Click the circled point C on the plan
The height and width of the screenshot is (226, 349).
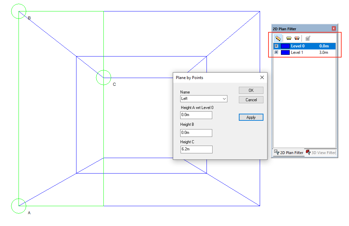103,78
